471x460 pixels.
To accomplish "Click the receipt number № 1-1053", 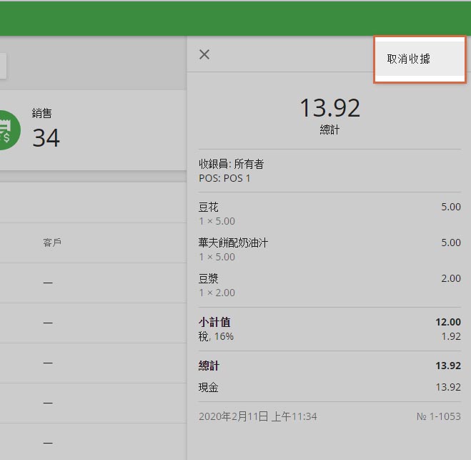I will (439, 416).
